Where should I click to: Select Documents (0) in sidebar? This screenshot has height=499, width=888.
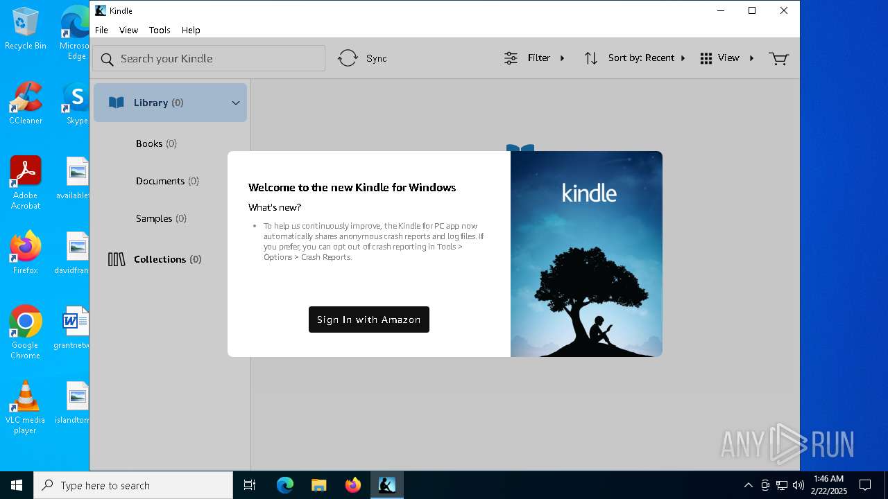167,181
